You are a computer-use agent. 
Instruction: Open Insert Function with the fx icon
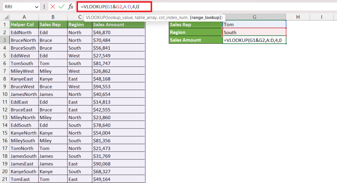tap(70, 7)
